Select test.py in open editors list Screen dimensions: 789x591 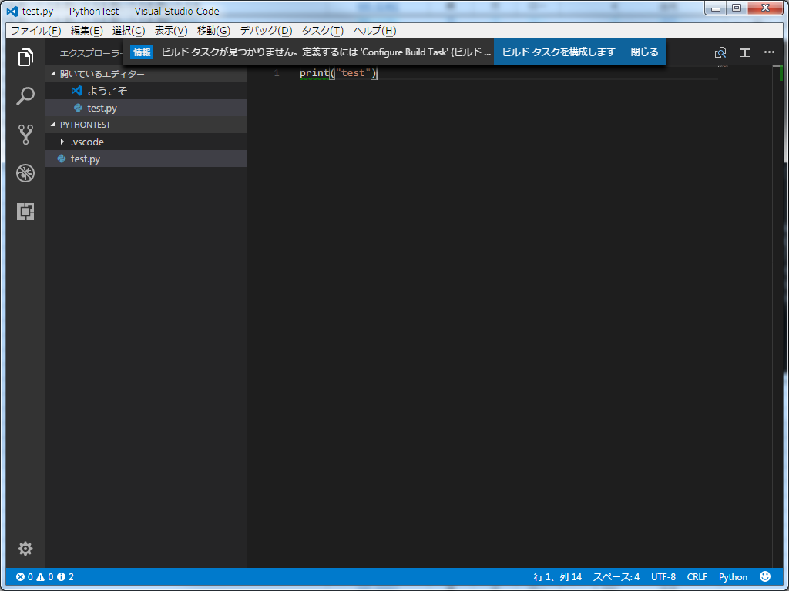146,108
